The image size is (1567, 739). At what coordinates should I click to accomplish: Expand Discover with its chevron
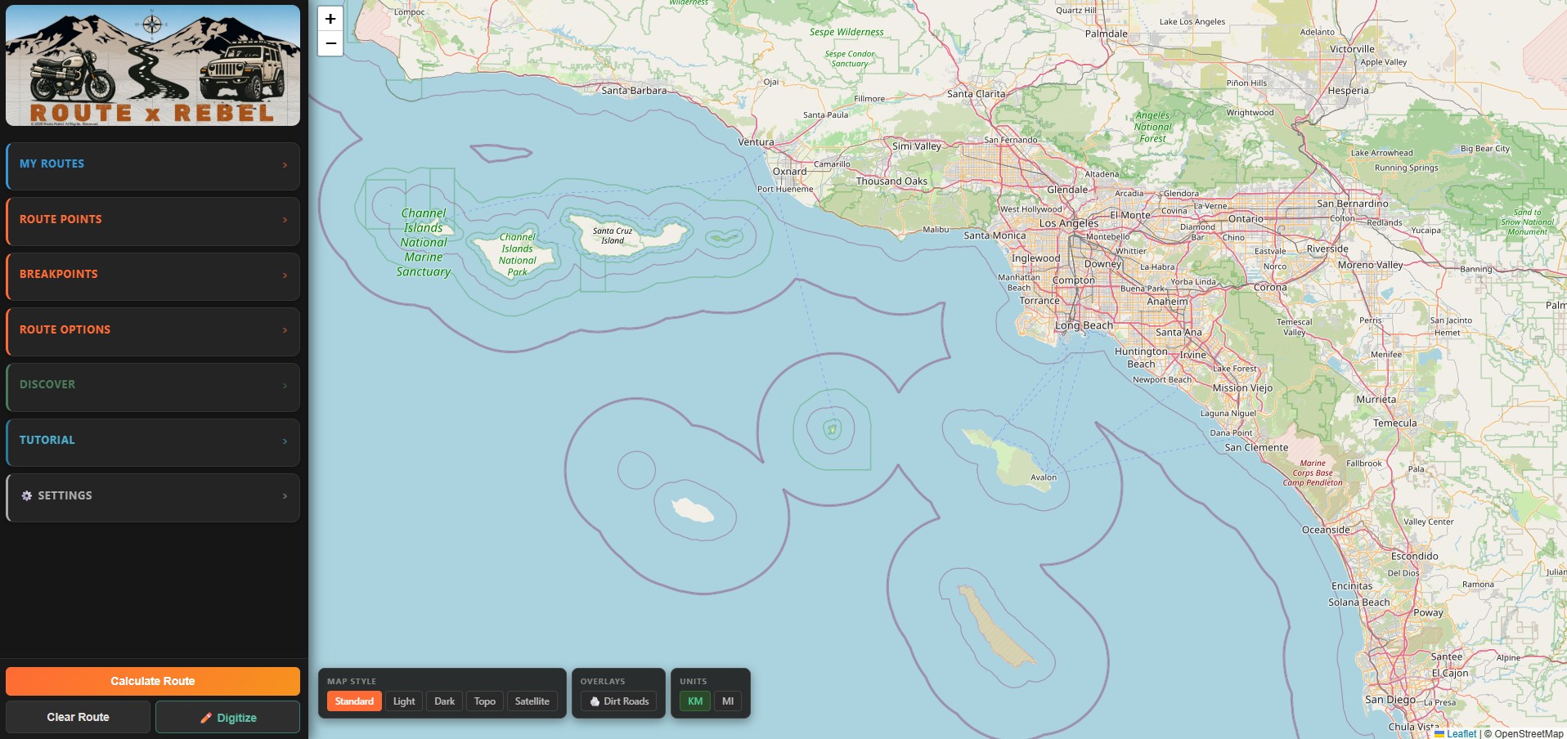tap(285, 386)
